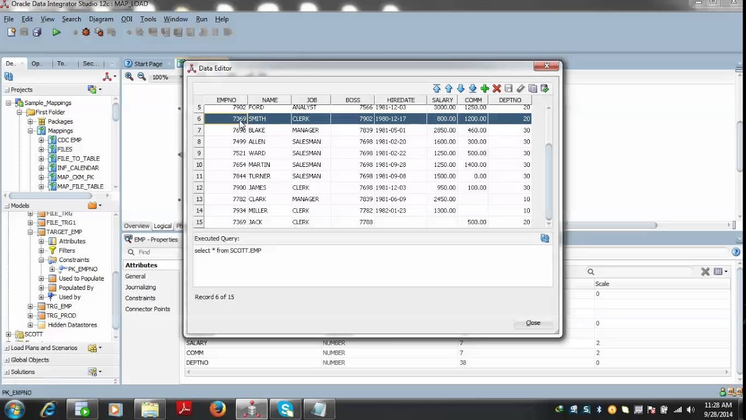Open the Solutions panel dropdown menu
This screenshot has width=746, height=420.
pos(94,372)
